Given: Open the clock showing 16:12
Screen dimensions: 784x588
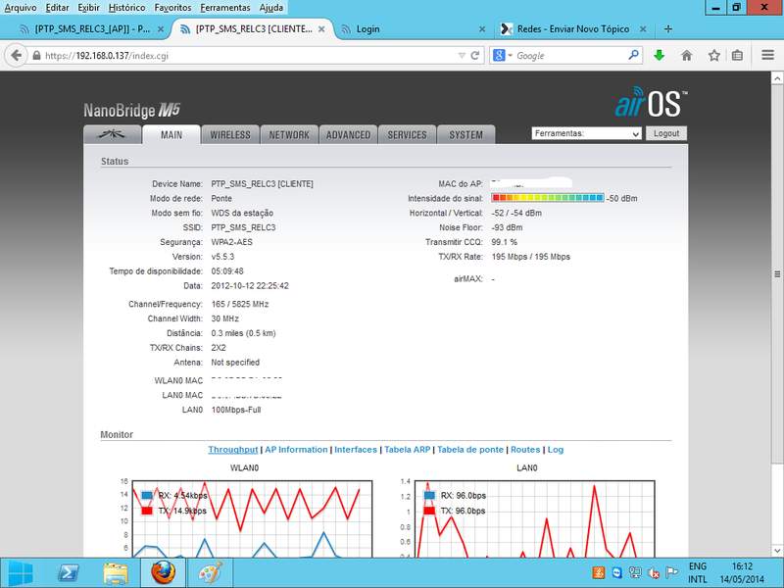Looking at the screenshot, I should (742, 572).
